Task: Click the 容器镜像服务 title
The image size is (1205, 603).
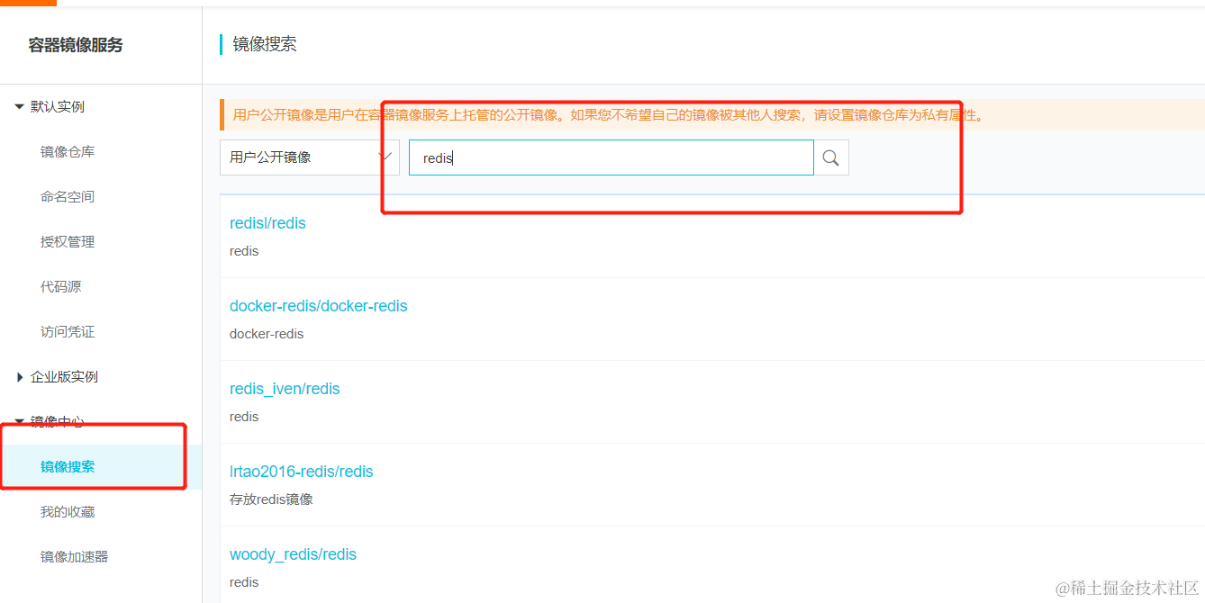Action: (76, 45)
